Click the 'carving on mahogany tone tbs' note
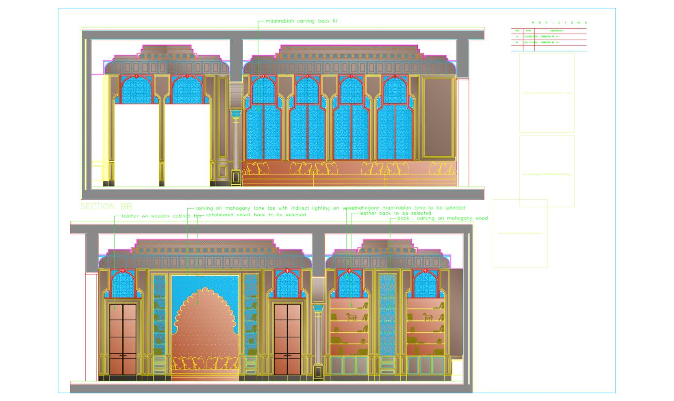Screen dimensions: 674x401 [x=274, y=208]
